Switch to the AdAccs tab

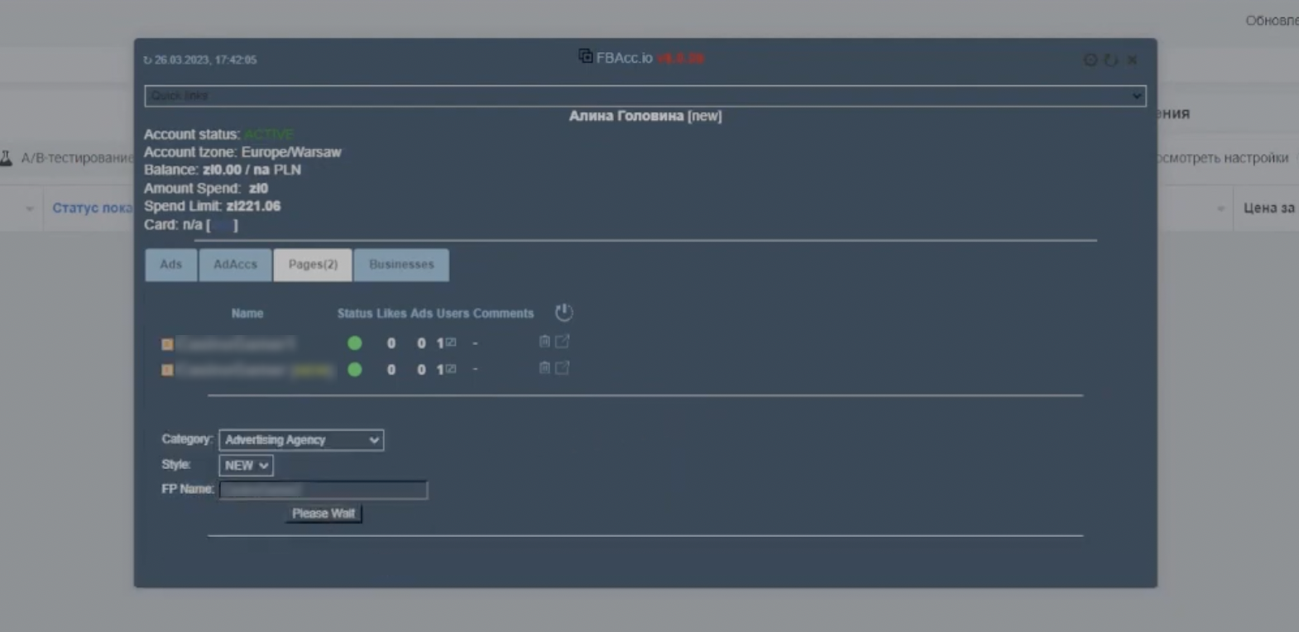235,265
